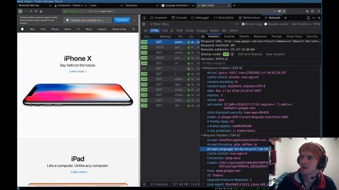Select the 301 GET request row
Image resolution: width=339 pixels, height=190 pixels.
170,69
